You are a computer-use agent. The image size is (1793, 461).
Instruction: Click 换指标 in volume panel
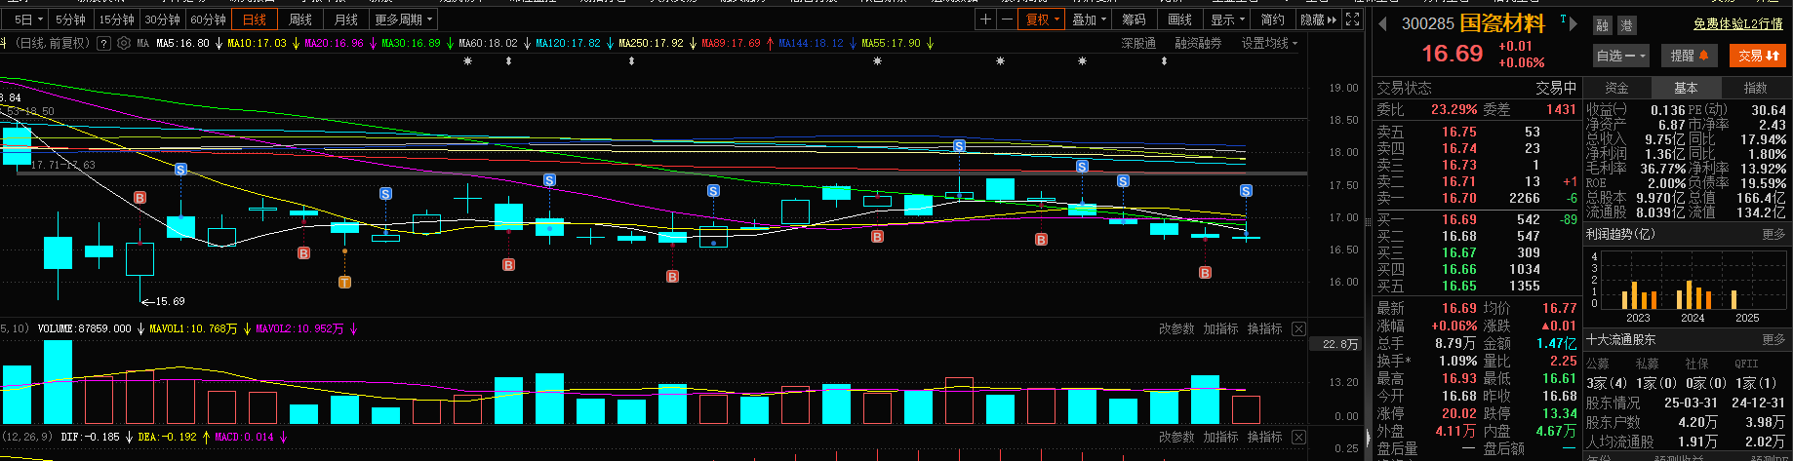click(x=1264, y=329)
